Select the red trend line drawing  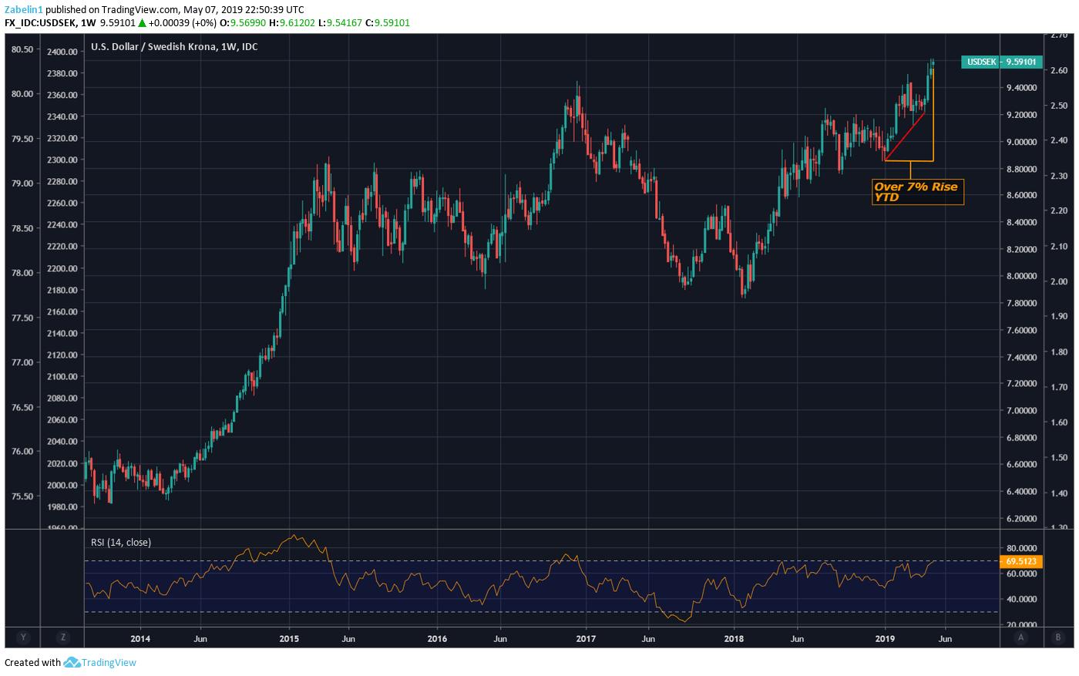coord(905,136)
